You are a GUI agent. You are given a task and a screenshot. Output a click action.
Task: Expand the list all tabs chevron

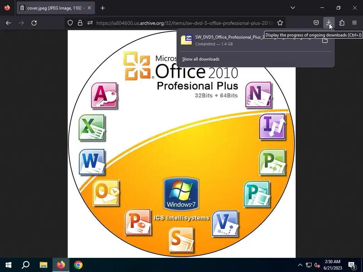point(293,8)
